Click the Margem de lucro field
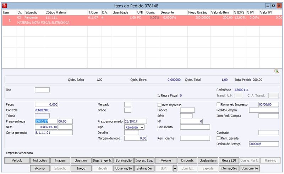The height and width of the screenshot is (174, 284). point(136,138)
